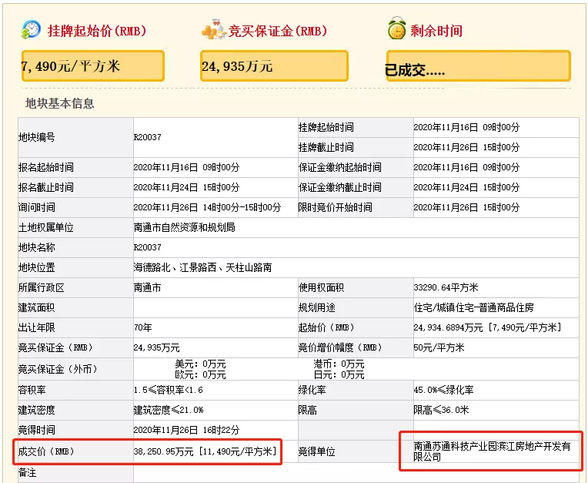Click the 规划用途 value 住宅/城镇住宅-普通商品住房

pos(473,307)
